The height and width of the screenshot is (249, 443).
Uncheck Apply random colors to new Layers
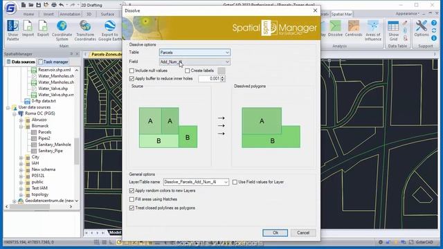[x=132, y=191]
